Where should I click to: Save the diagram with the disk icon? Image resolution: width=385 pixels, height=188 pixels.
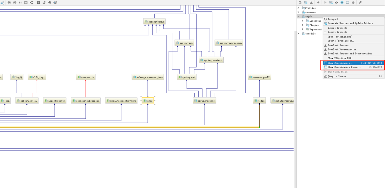coord(38,2)
